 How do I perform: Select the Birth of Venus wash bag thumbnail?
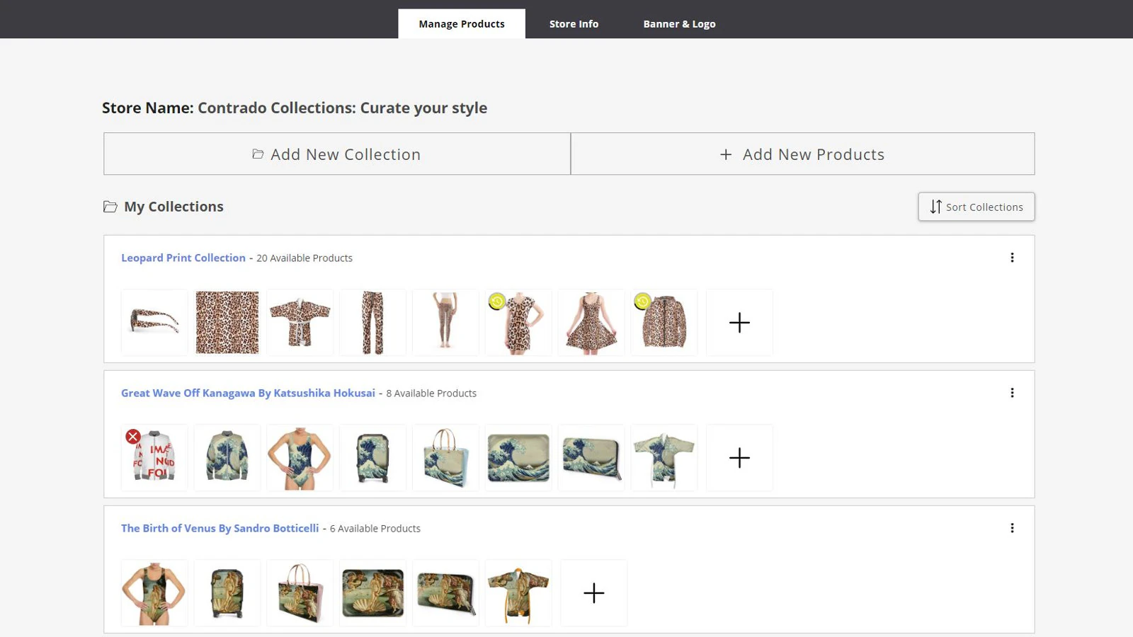click(373, 593)
